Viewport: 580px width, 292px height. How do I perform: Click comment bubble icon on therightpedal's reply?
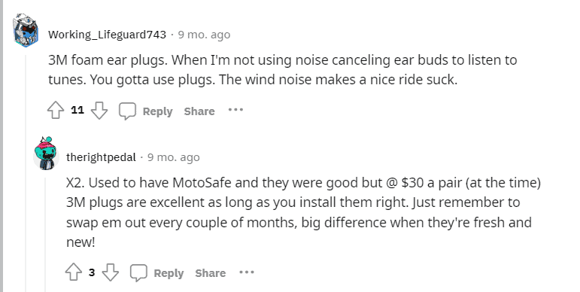(138, 273)
